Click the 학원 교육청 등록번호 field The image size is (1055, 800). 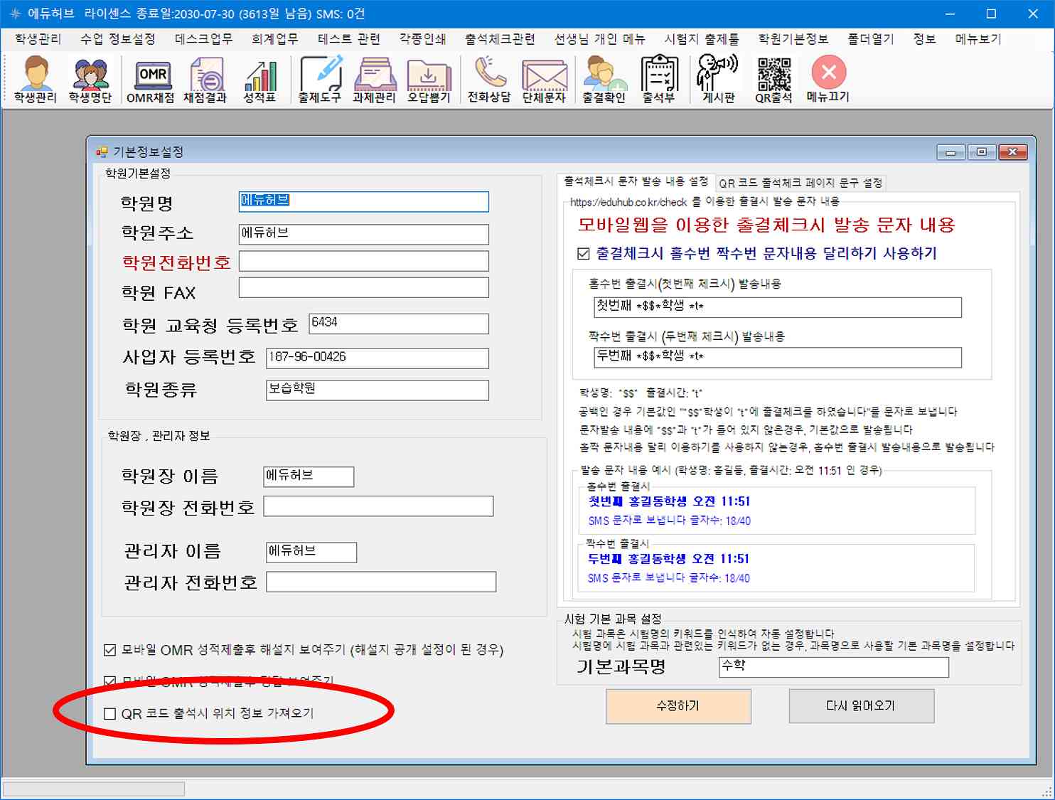click(399, 324)
